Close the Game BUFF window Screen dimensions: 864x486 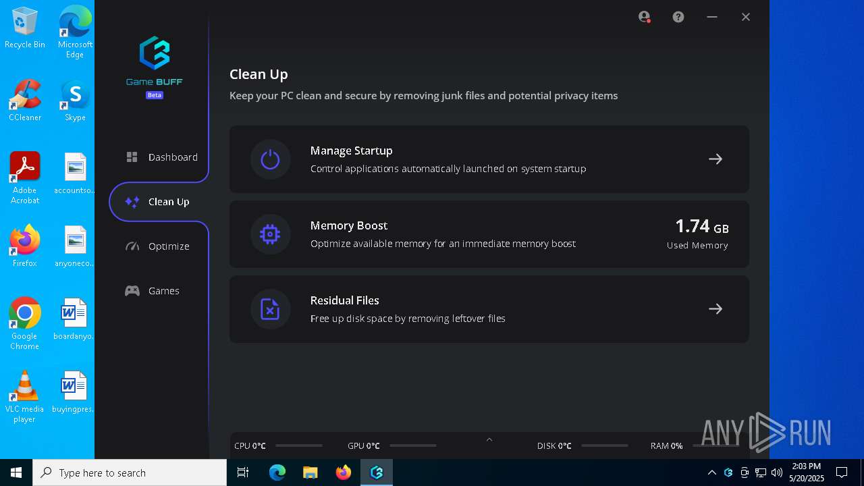pos(746,17)
